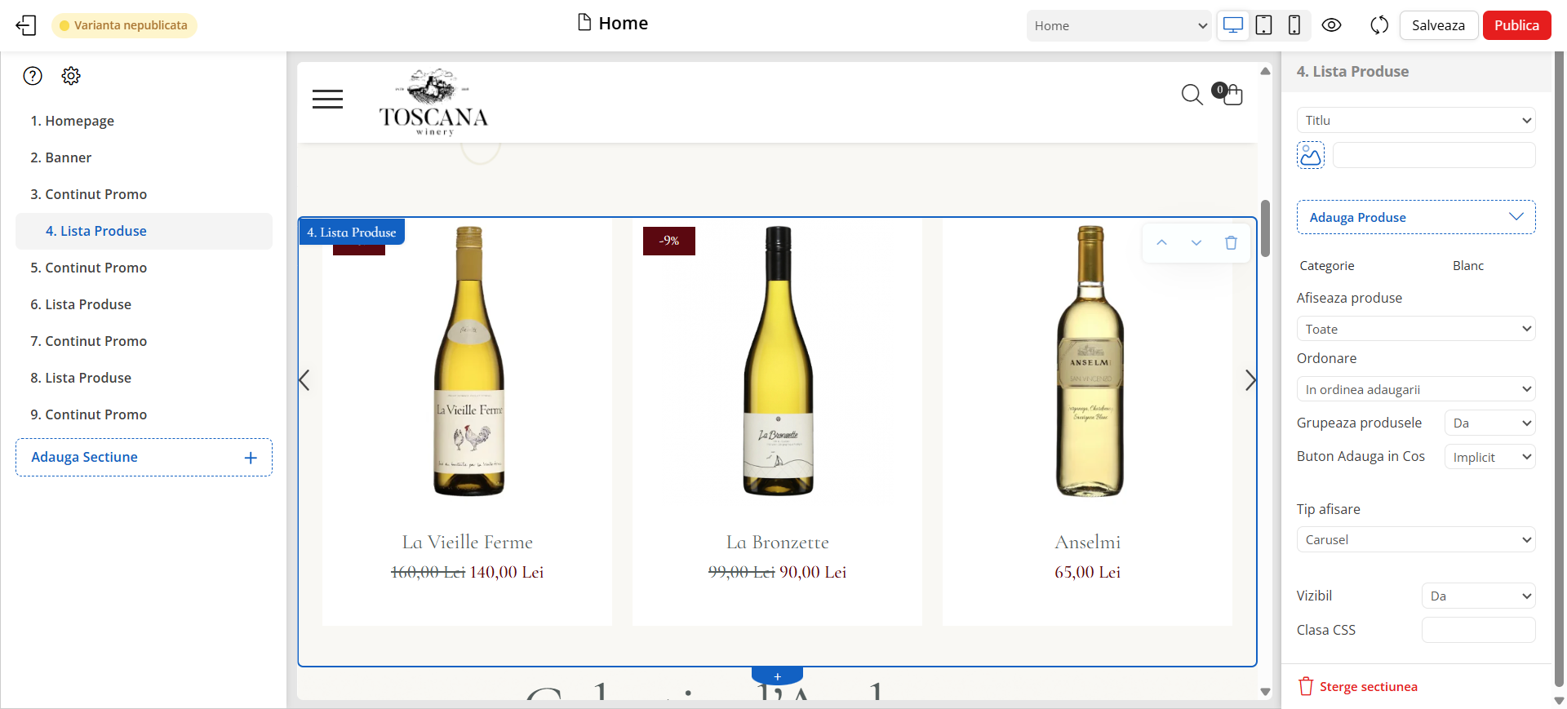Select desktop preview mode

1233,25
